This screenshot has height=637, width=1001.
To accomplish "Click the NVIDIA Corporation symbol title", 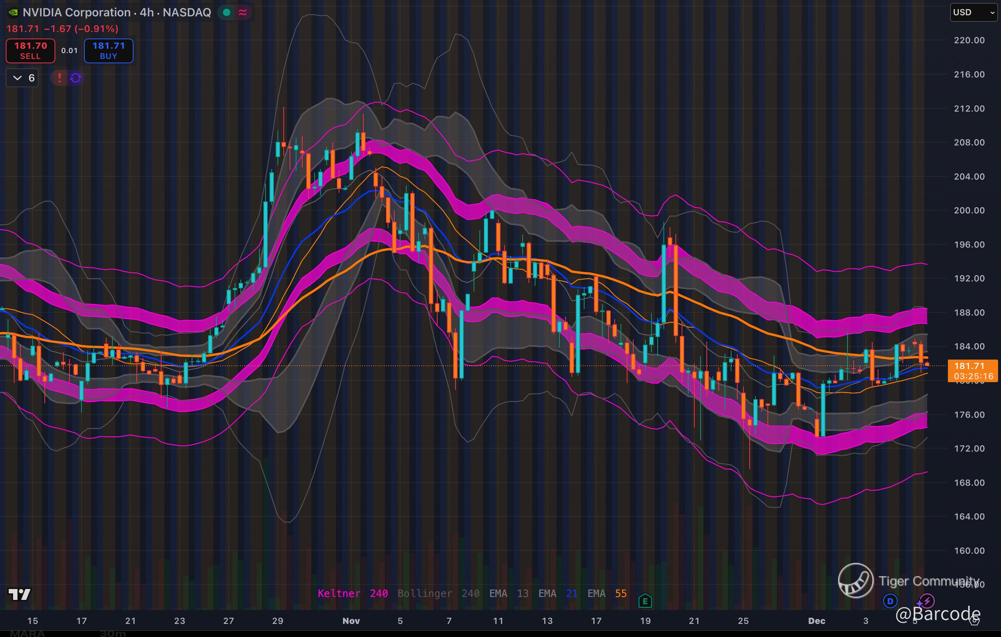I will [76, 12].
